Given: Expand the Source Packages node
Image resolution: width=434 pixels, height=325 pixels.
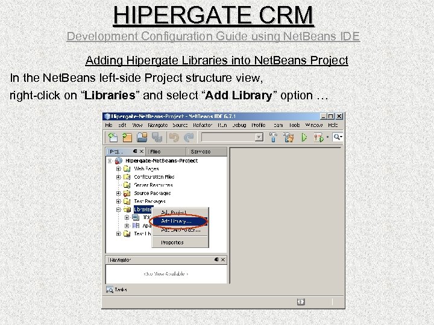Looking at the screenshot, I should pos(118,193).
